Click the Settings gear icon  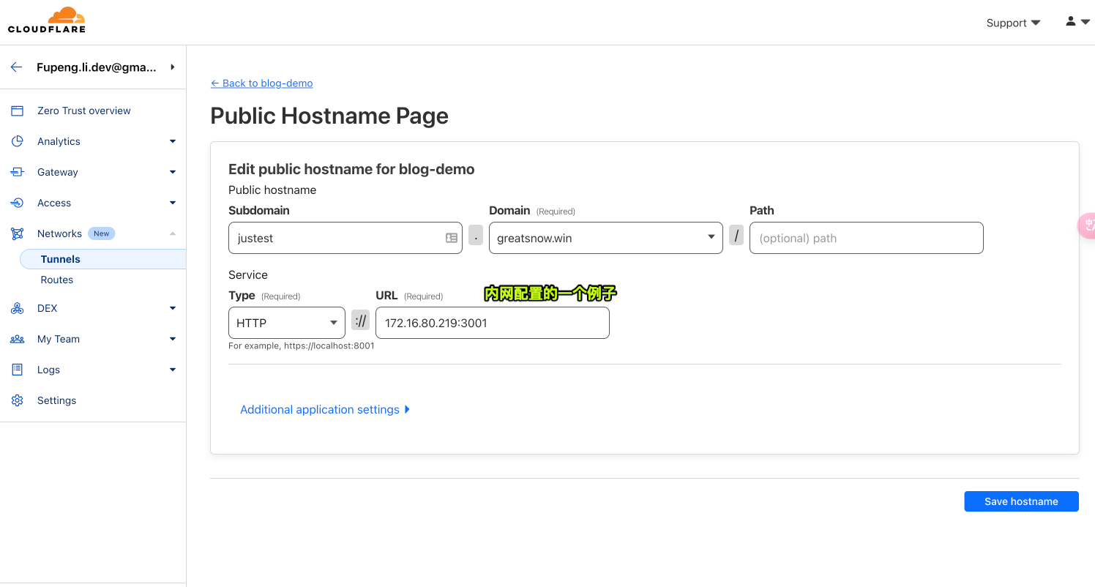pyautogui.click(x=18, y=400)
